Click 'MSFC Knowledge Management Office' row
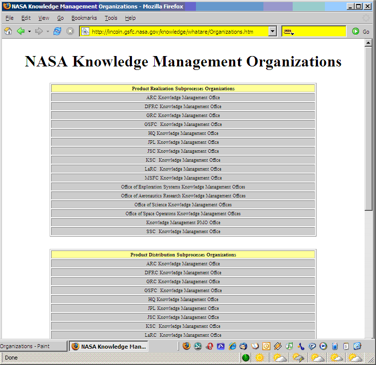The image size is (376, 365). [x=183, y=178]
